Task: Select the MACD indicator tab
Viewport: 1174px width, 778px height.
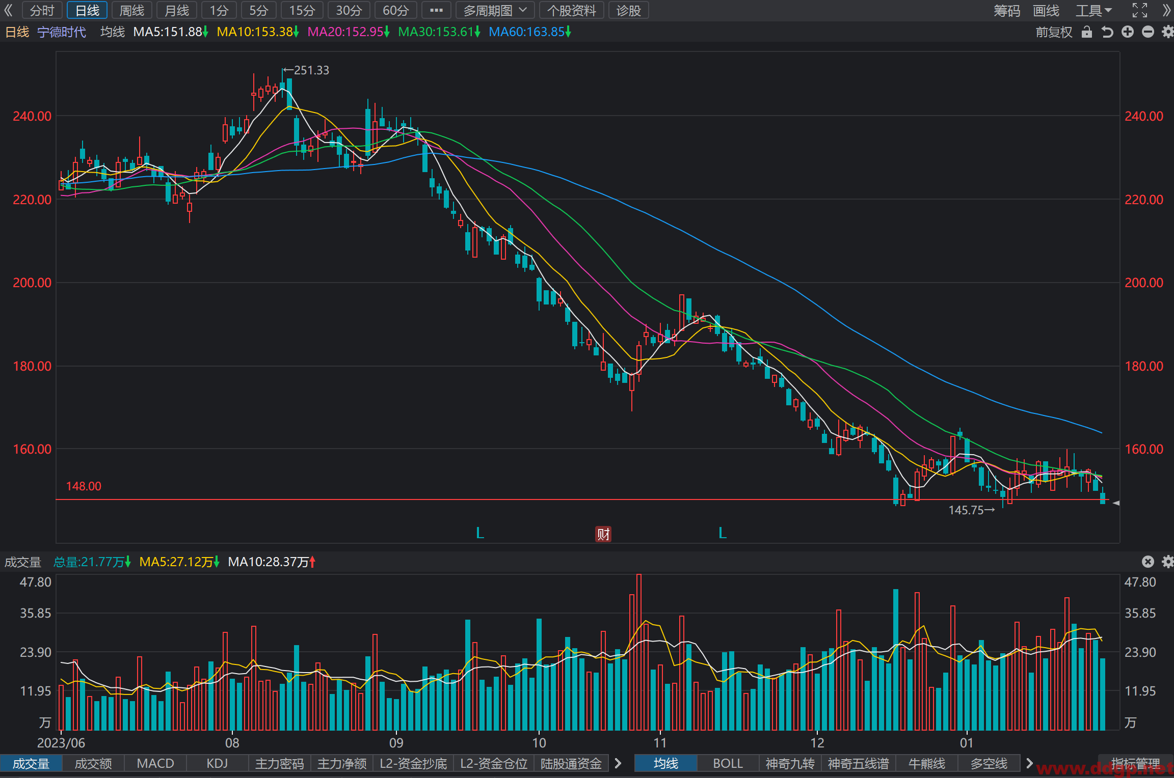Action: (155, 764)
